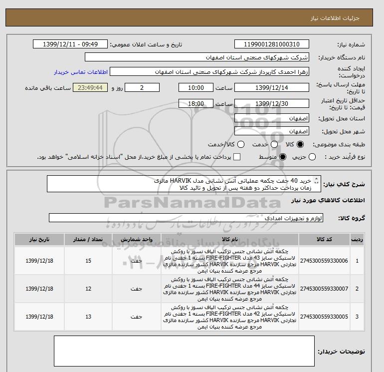The height and width of the screenshot is (372, 384).
Task: Click product code 2745300559330005
Action: 324,317
